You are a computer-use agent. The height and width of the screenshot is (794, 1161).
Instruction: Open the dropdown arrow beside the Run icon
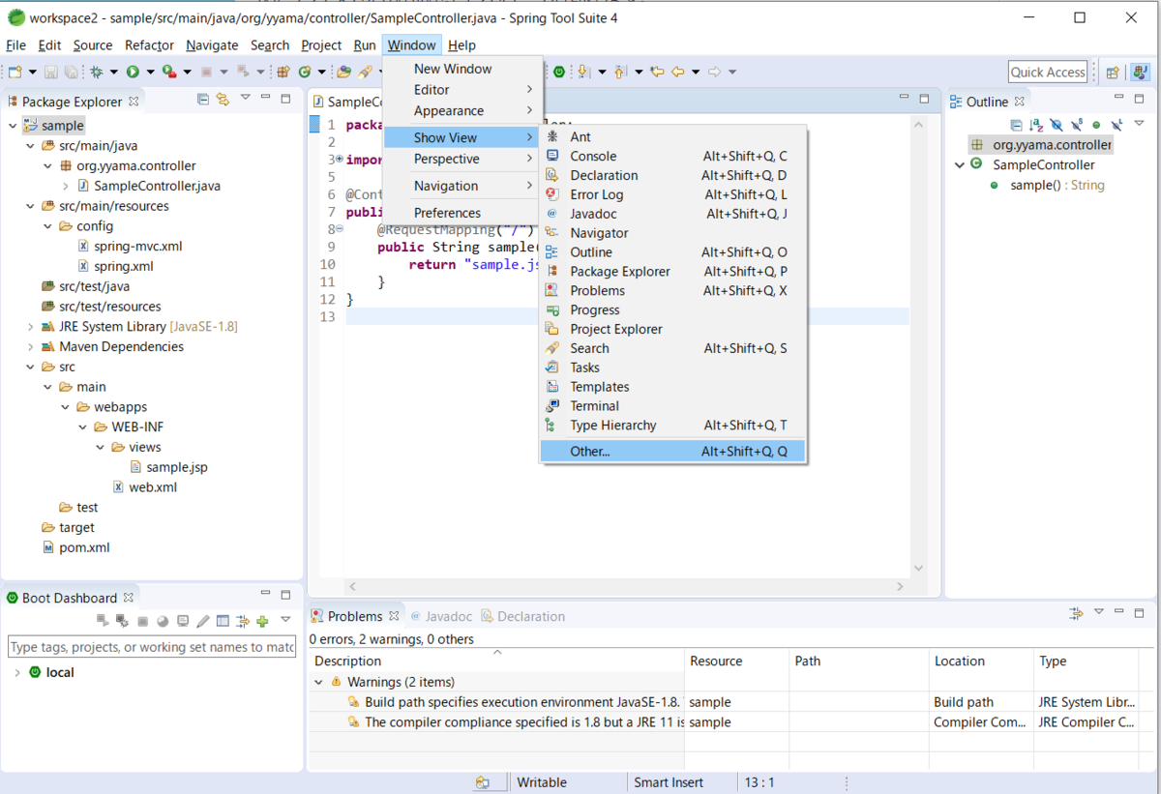point(150,72)
